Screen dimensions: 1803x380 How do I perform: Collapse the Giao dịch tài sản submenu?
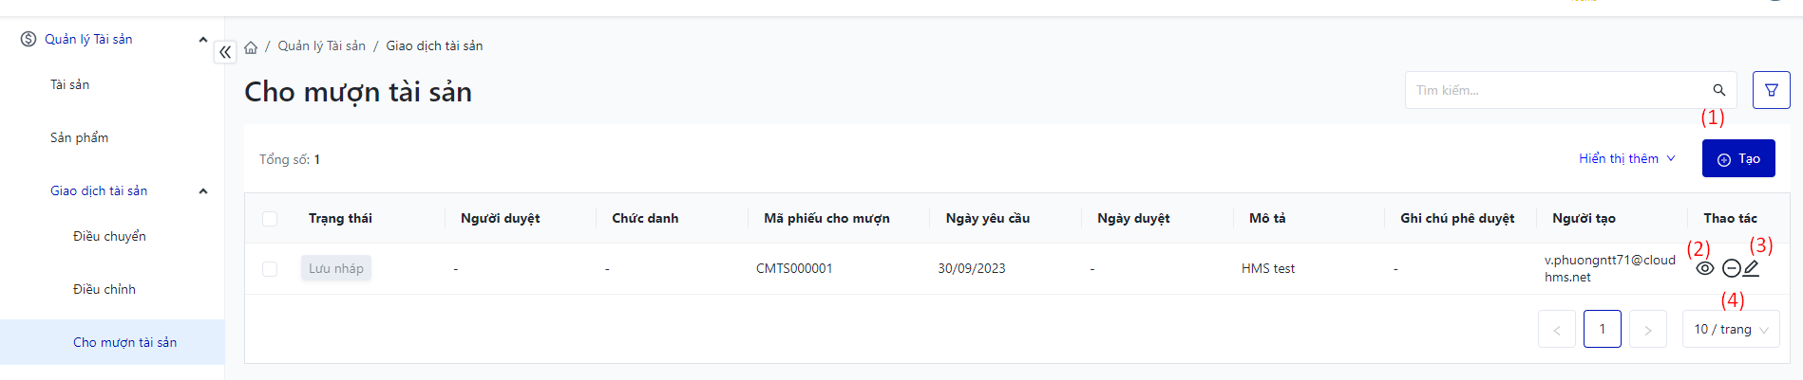(x=202, y=190)
